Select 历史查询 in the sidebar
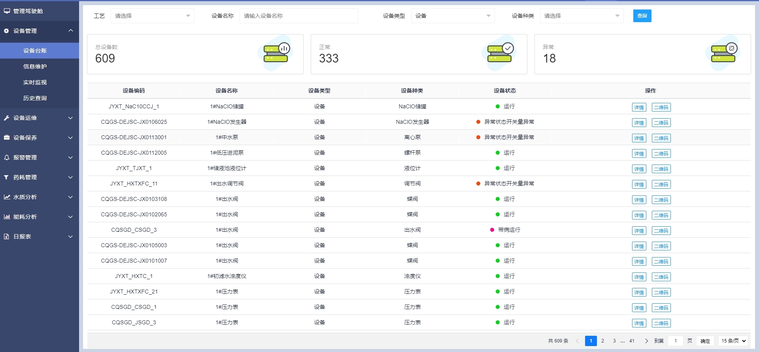 click(35, 98)
